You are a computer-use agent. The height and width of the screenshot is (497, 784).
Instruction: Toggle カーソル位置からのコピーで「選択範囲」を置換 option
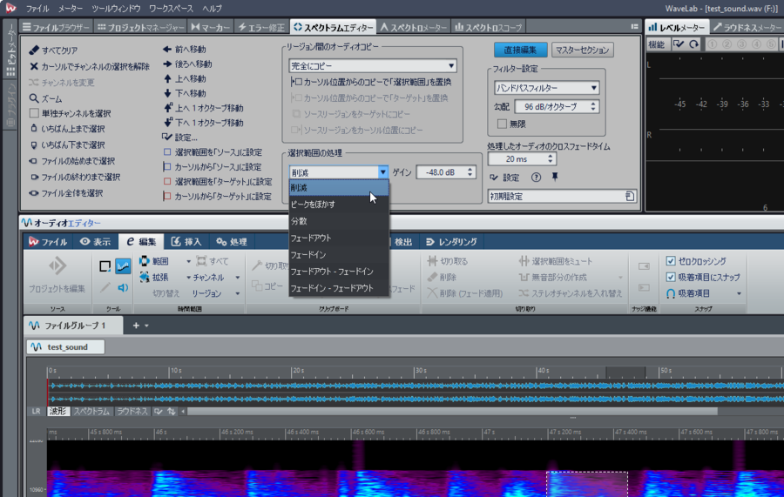(371, 82)
